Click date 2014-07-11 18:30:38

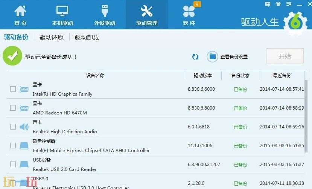(x=282, y=183)
